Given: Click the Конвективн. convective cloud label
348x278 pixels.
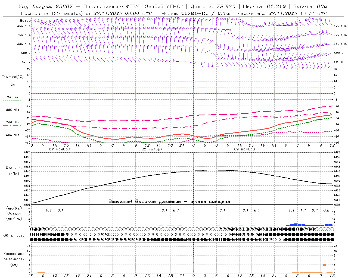Looking at the screenshot, I should pyautogui.click(x=14, y=254).
